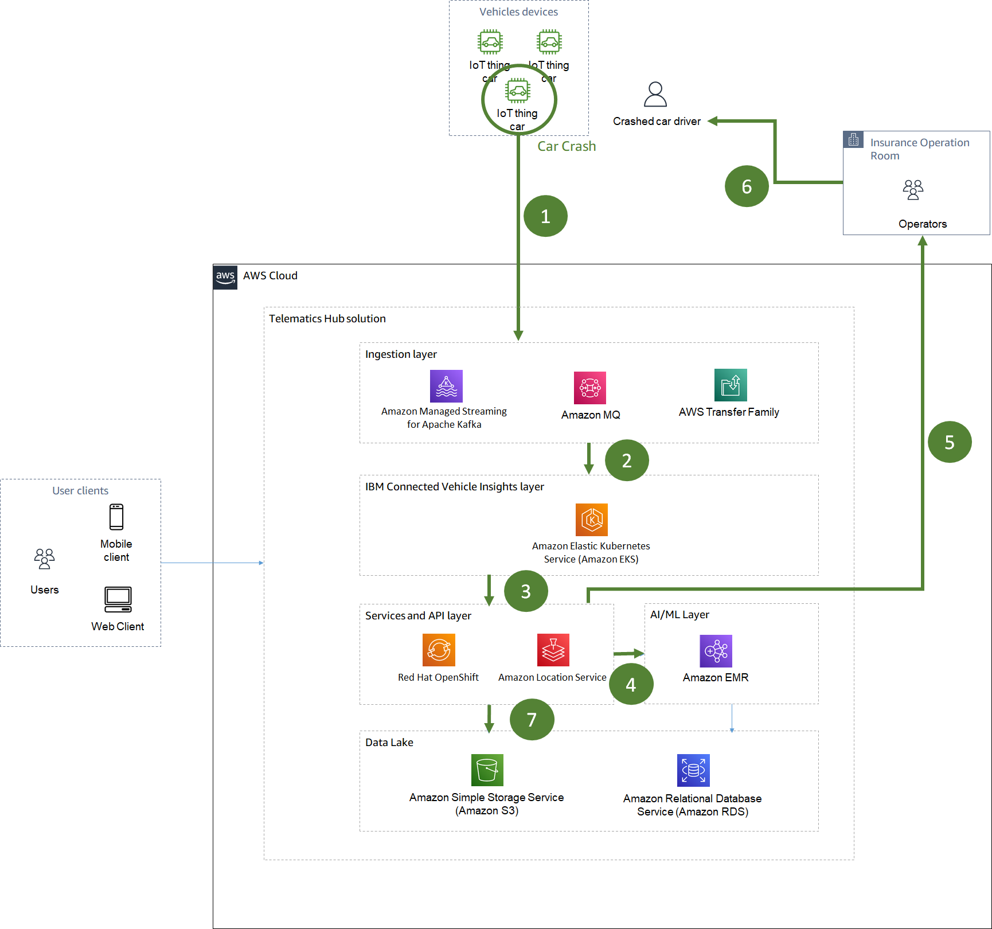
Task: Click the 'Ingestion layer' heading
Action: [x=401, y=354]
